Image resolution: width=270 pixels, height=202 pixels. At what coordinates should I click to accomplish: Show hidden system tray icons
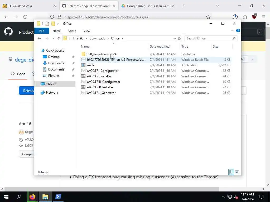coord(223,197)
